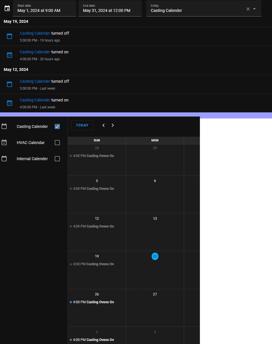Open the Casting Calender entity link in the logbook
Viewport: 272px width, 344px height.
point(35,33)
